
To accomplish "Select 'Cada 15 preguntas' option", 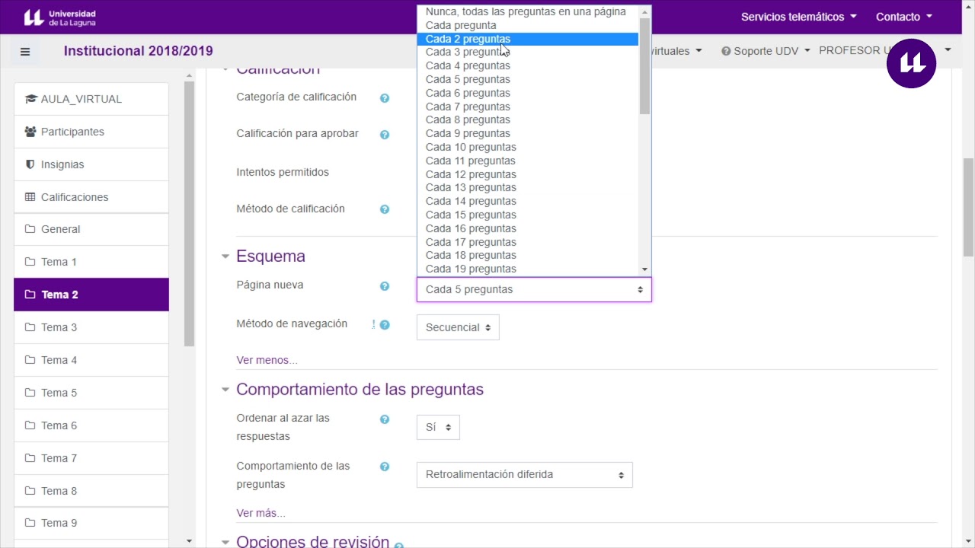I will point(527,215).
